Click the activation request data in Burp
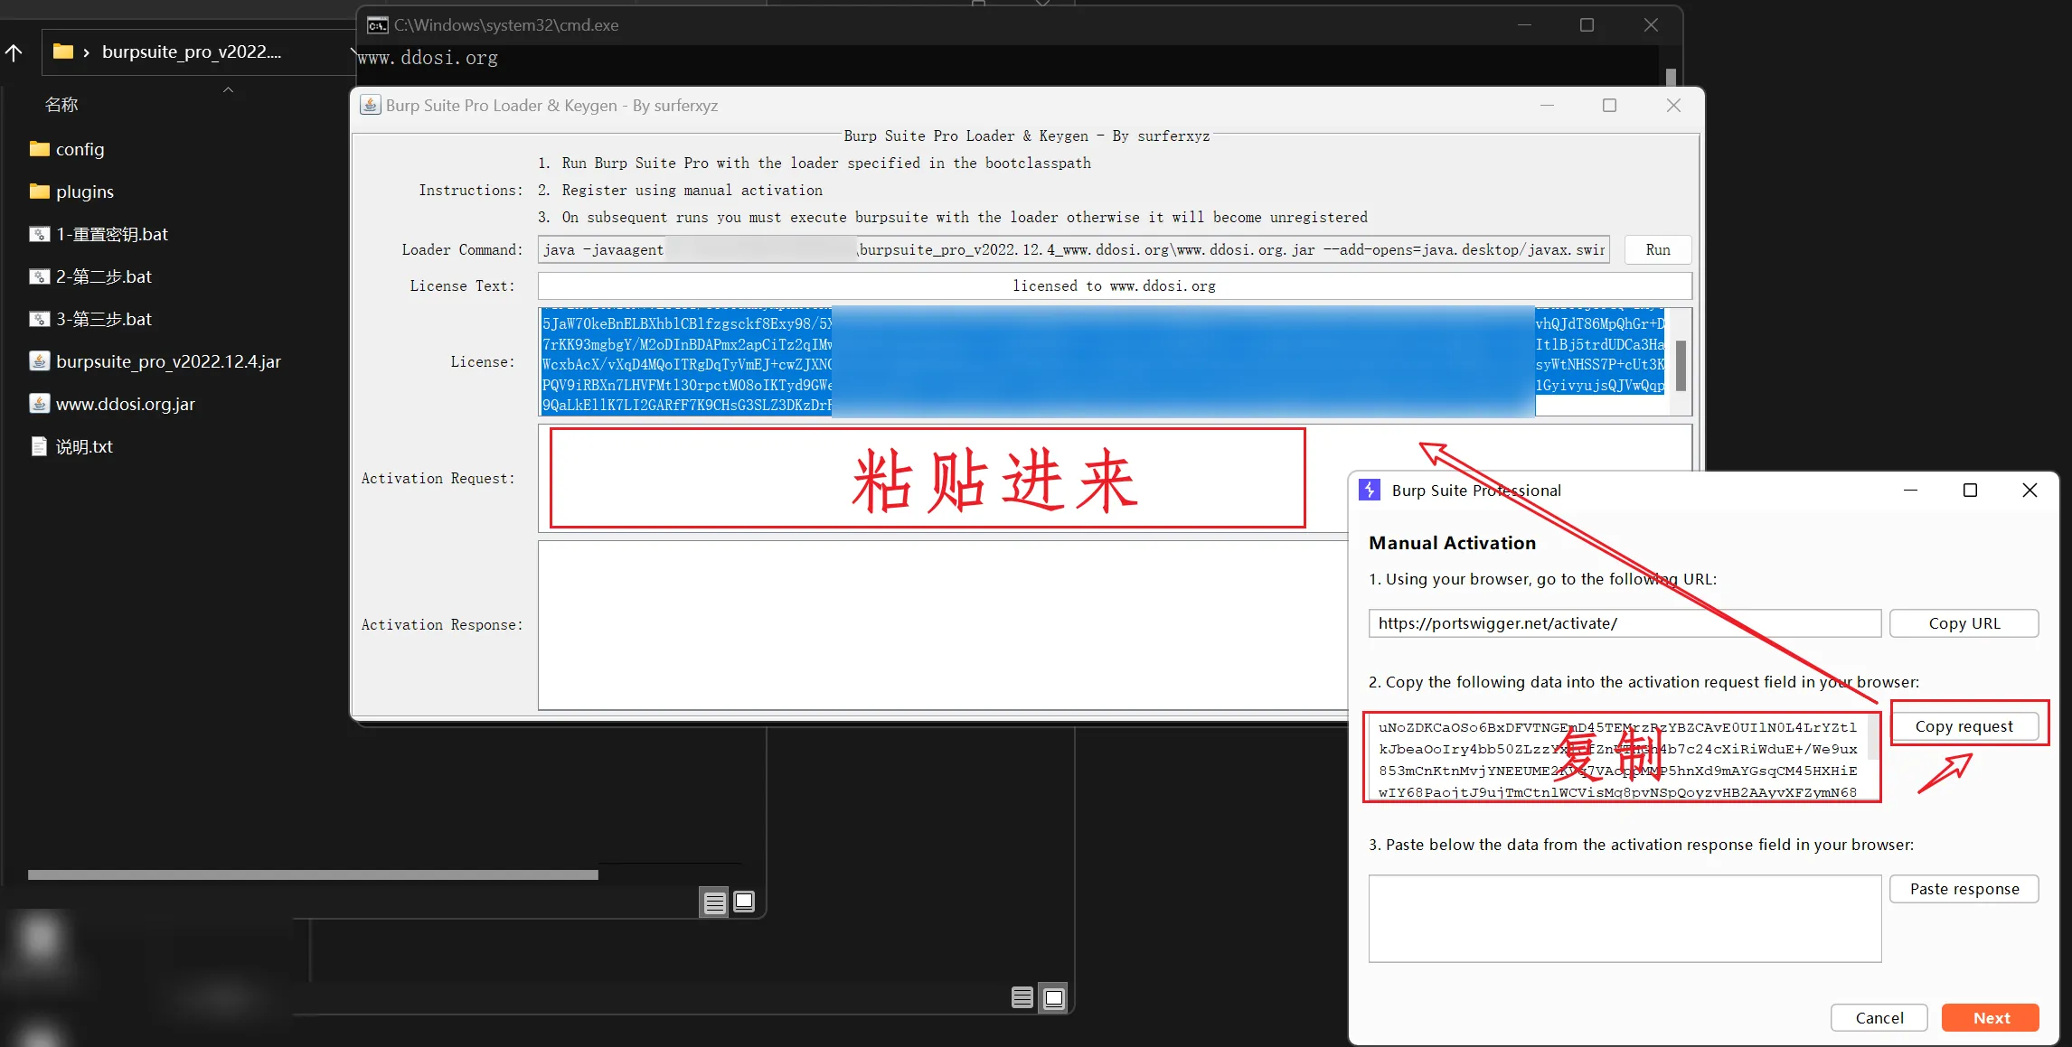Viewport: 2072px width, 1047px height. pyautogui.click(x=1617, y=759)
